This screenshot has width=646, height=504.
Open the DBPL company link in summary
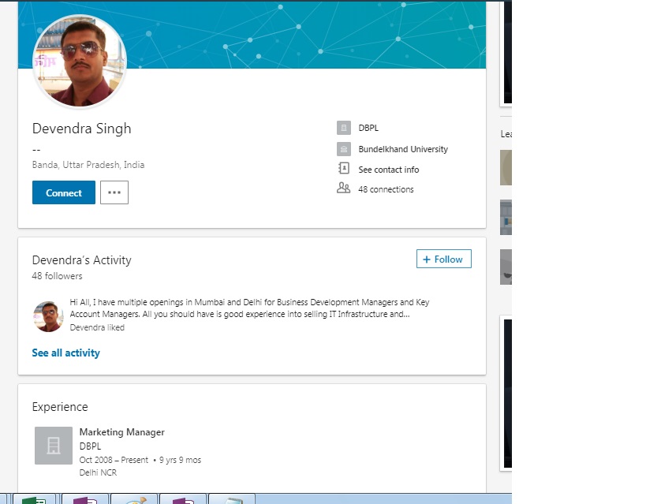[368, 128]
